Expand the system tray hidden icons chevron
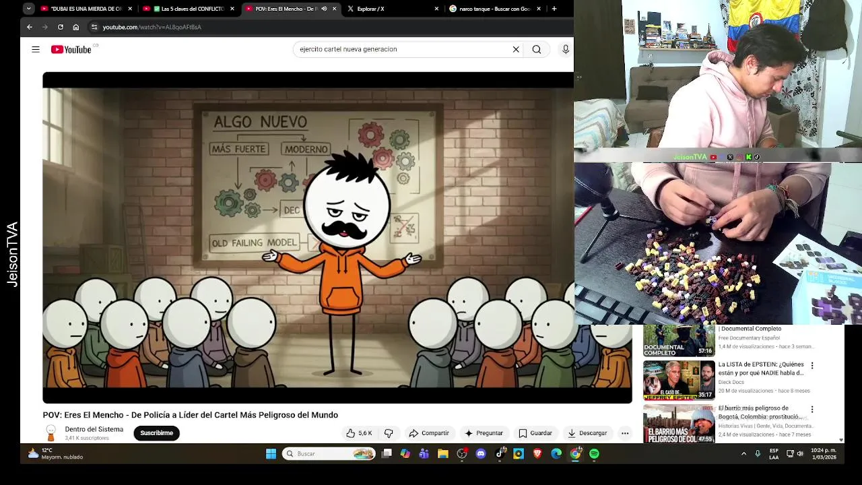The width and height of the screenshot is (862, 485). 743,454
